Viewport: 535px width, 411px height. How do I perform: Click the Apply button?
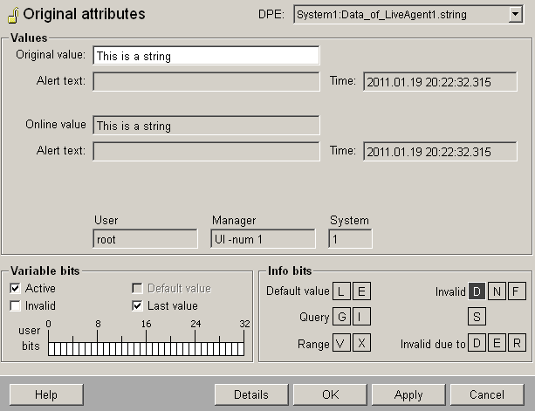408,394
